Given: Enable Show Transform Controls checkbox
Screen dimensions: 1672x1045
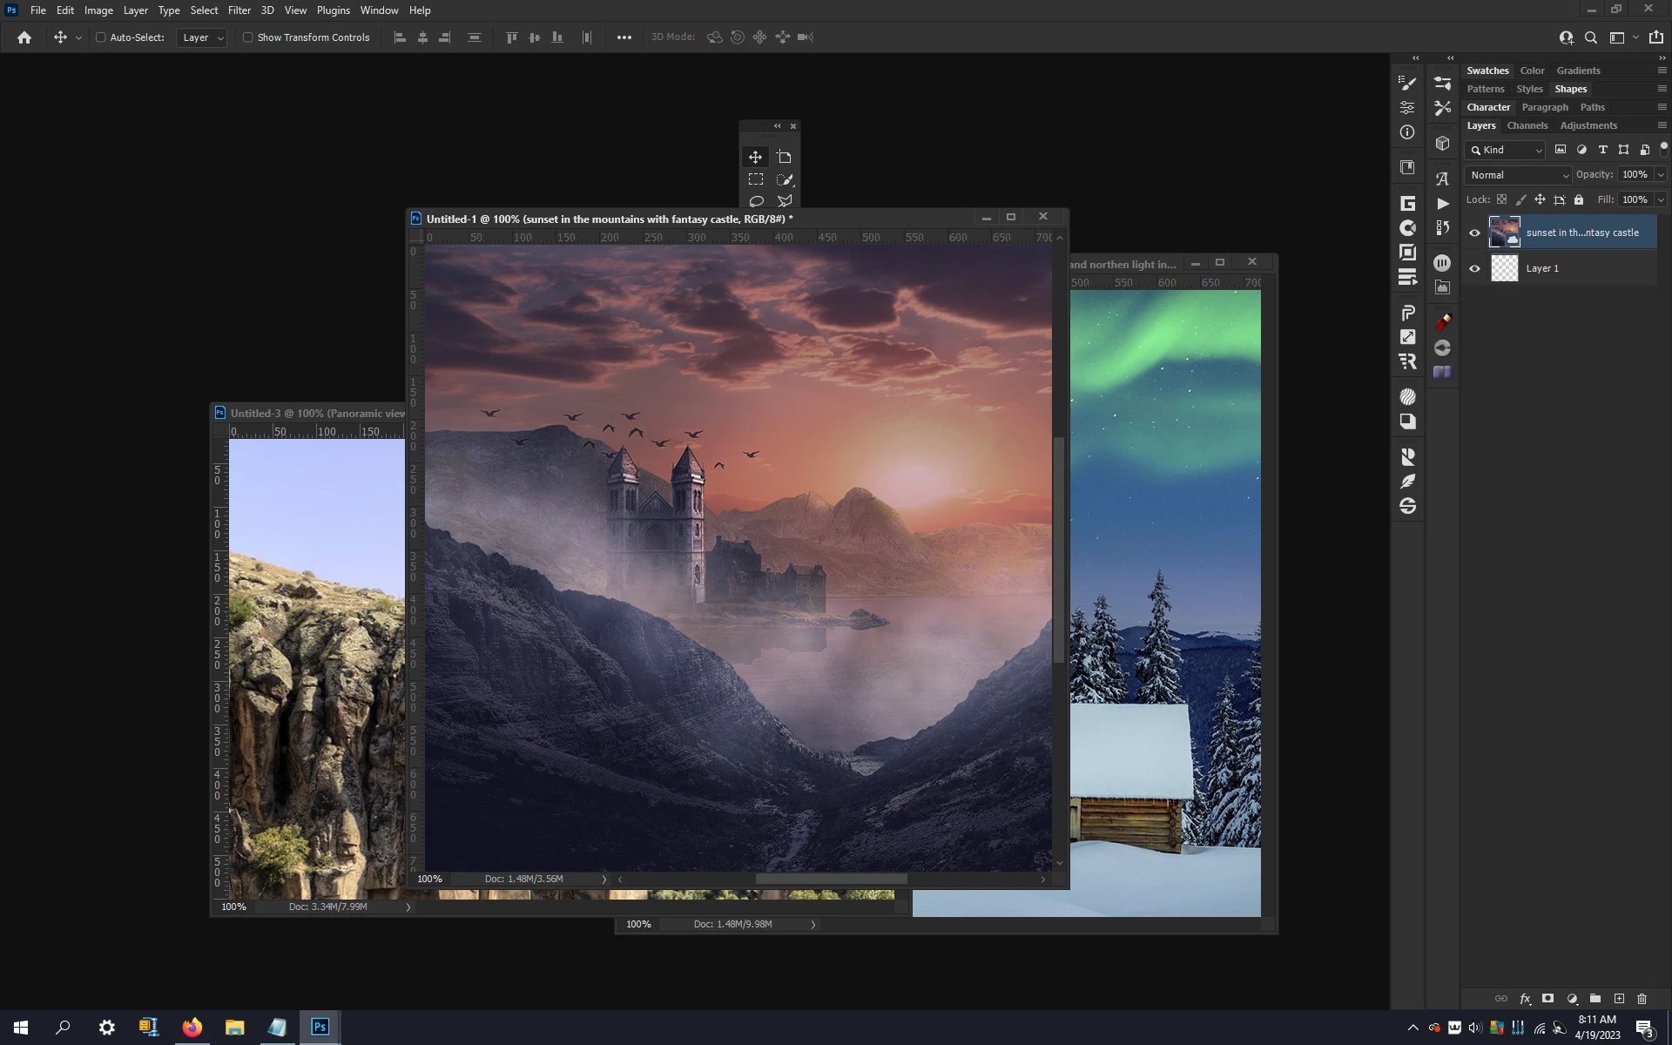Looking at the screenshot, I should pos(248,37).
